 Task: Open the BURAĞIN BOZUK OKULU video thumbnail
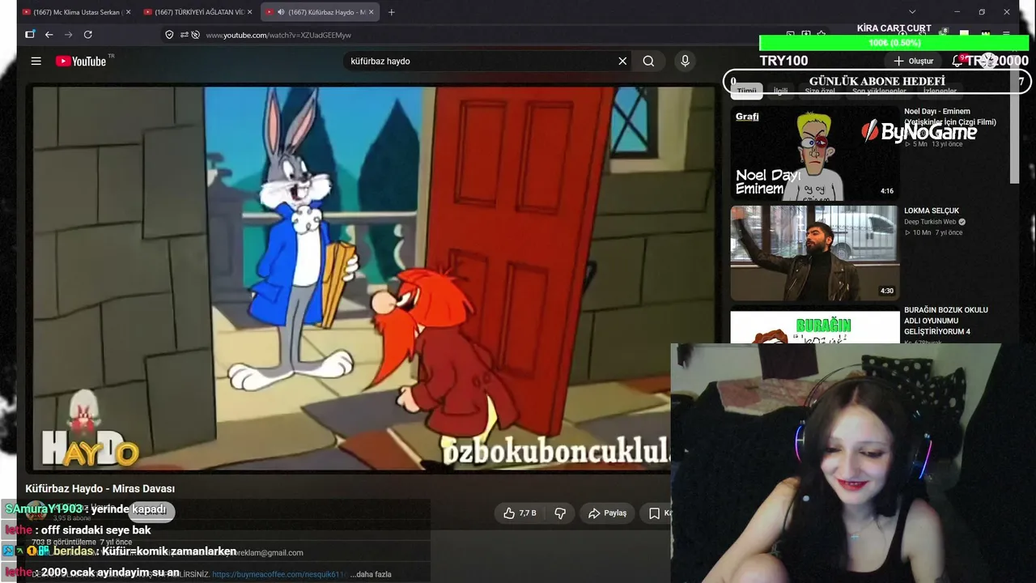point(815,327)
